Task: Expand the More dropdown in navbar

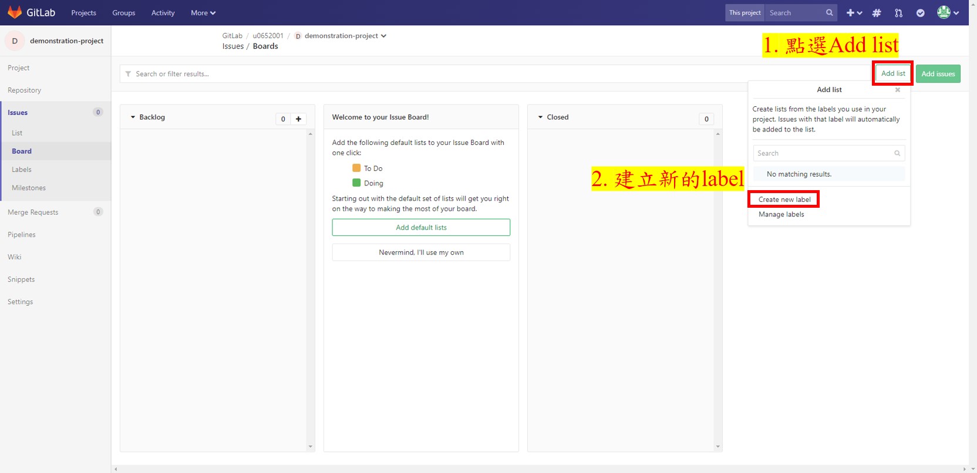Action: [203, 13]
